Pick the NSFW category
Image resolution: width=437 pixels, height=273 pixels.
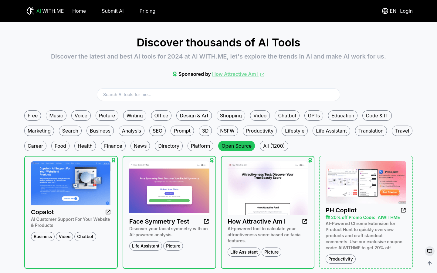(x=227, y=131)
